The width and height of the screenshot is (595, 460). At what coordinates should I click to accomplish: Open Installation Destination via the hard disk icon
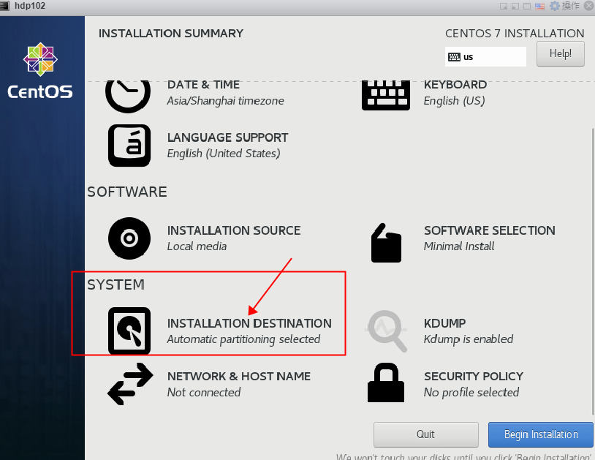129,331
